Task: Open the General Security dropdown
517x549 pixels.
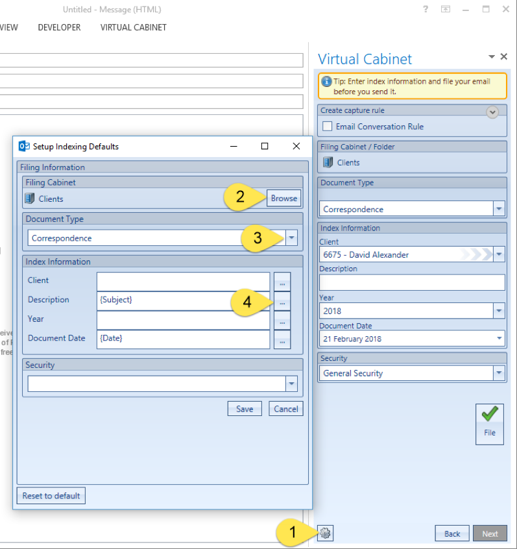Action: pos(499,373)
